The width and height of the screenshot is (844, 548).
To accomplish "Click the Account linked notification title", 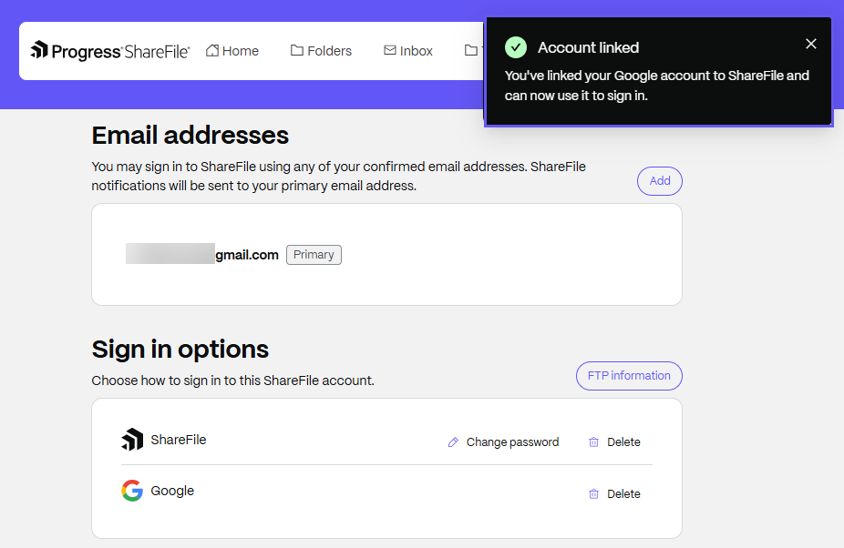I will point(588,47).
